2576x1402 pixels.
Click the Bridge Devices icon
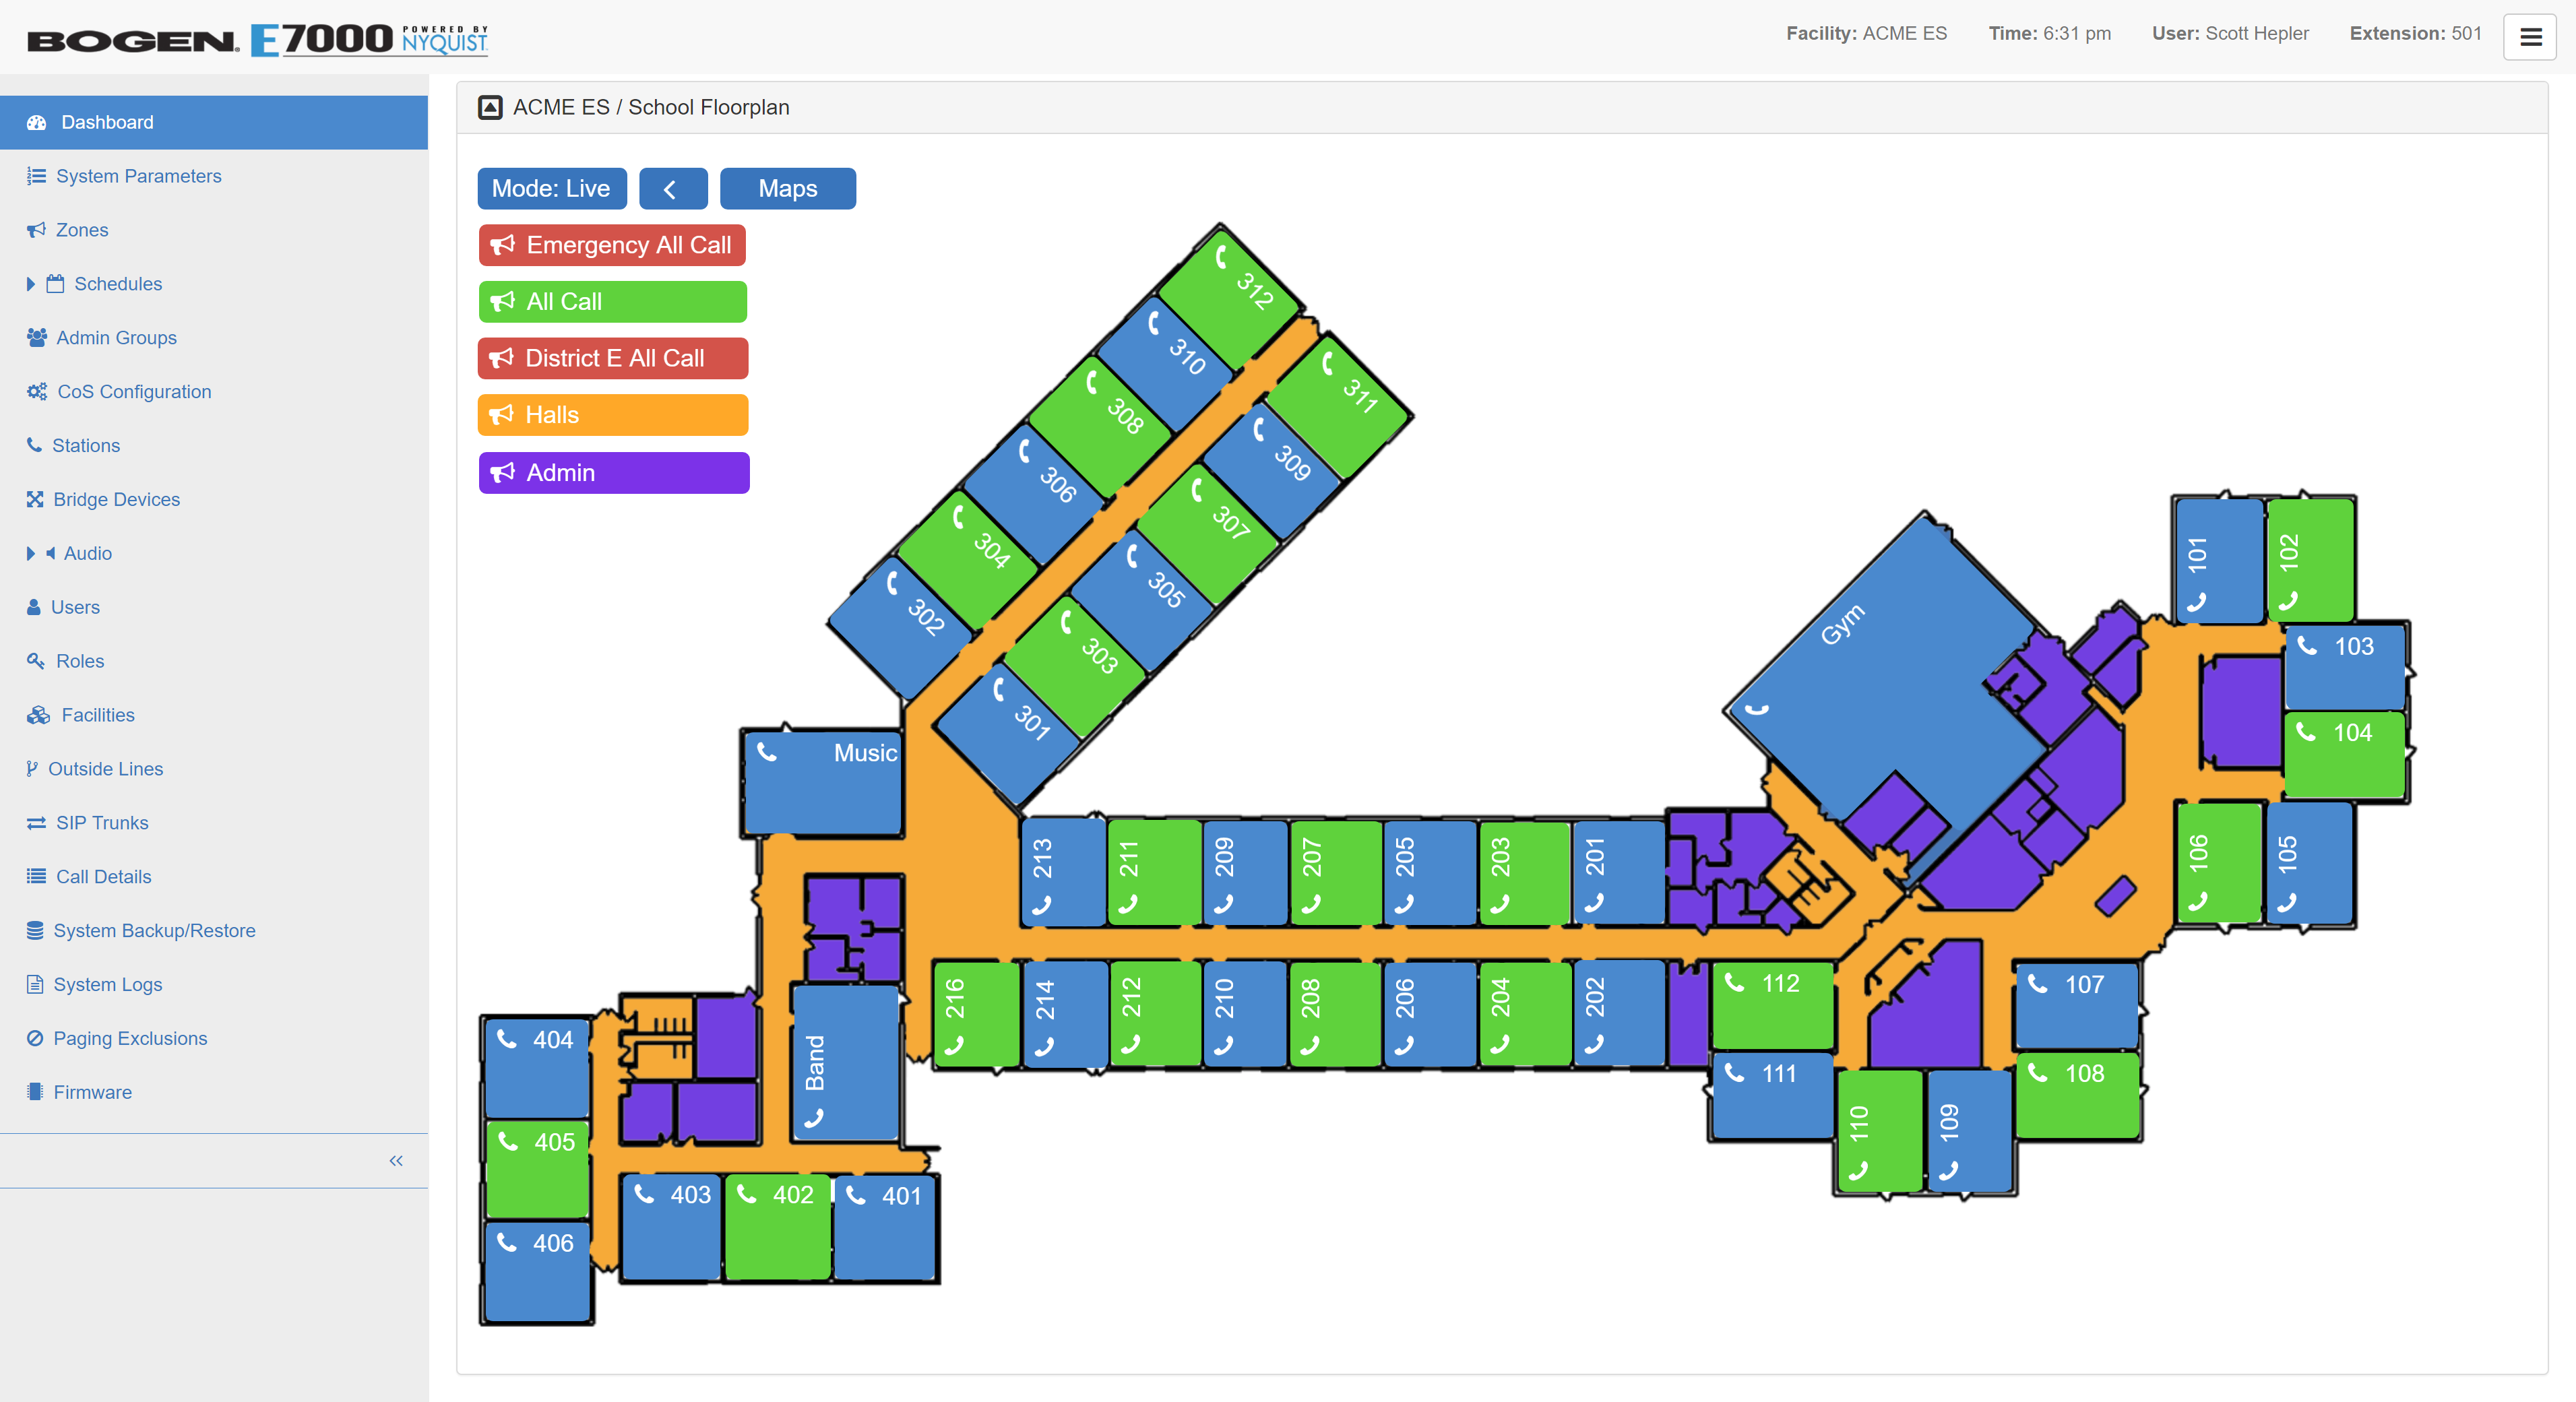click(35, 499)
